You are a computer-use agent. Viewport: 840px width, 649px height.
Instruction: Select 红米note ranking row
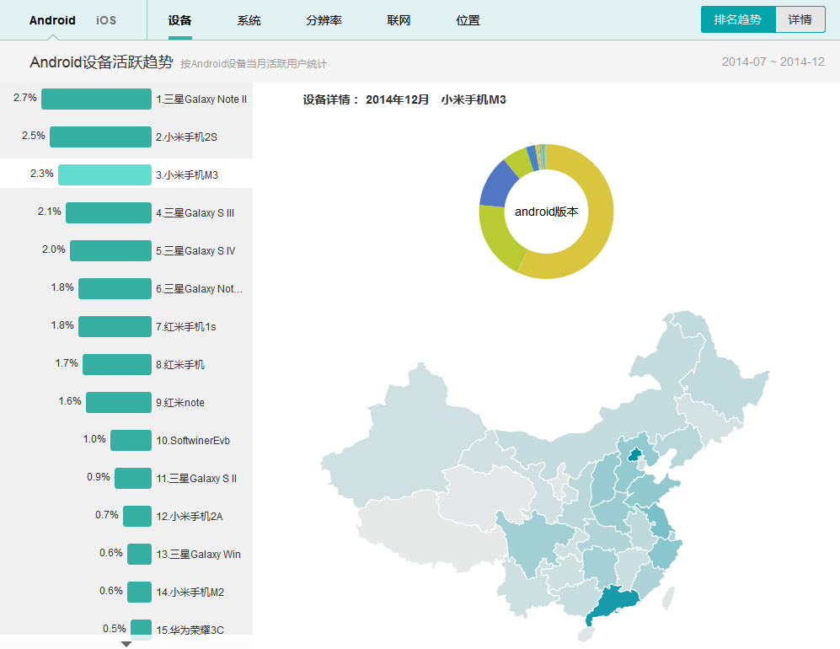coord(126,403)
